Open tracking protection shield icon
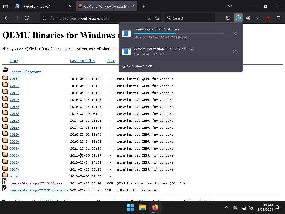Viewport: 285px width, 214px height. click(x=45, y=18)
